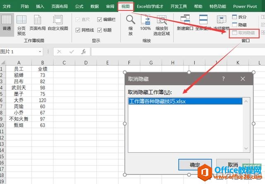Open the 开发工具 developer tab
This screenshot has width=265, height=184.
(178, 7)
